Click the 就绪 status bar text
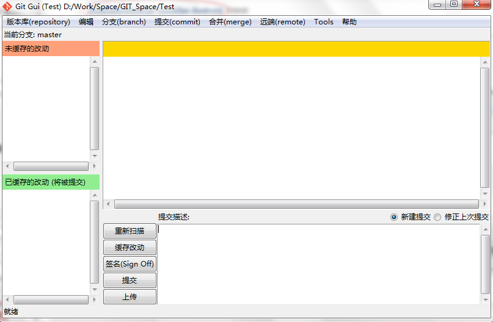The image size is (493, 322). click(x=11, y=312)
